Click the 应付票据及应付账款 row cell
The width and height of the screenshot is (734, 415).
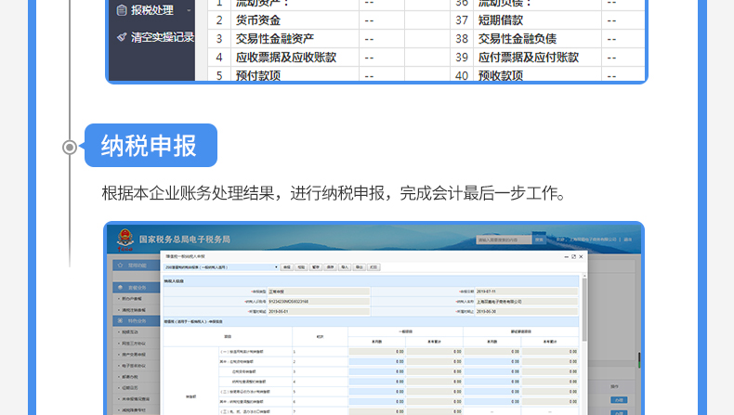pyautogui.click(x=528, y=57)
